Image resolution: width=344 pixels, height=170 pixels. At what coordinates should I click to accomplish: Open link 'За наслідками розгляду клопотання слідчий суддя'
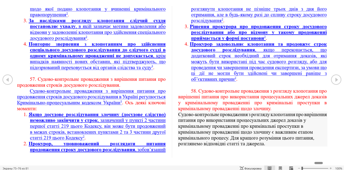[97, 21]
